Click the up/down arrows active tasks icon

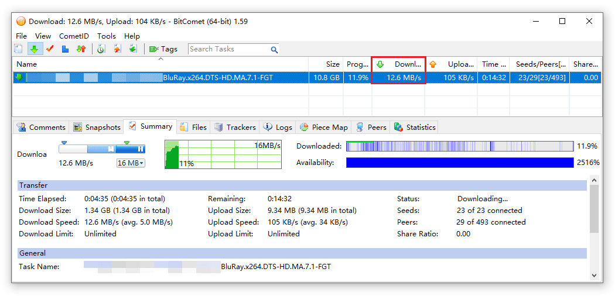pyautogui.click(x=81, y=49)
